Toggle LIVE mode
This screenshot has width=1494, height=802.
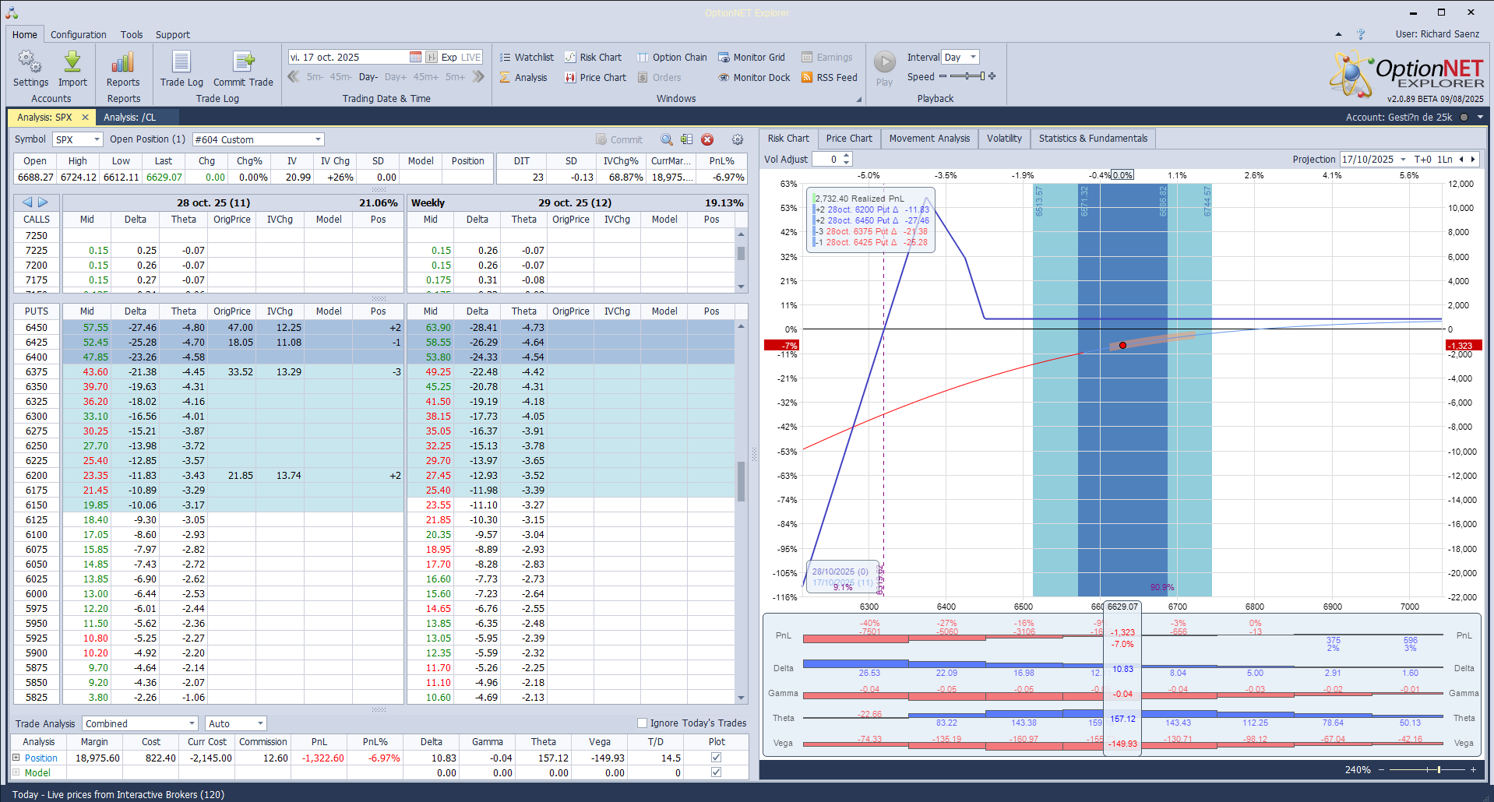click(x=471, y=57)
